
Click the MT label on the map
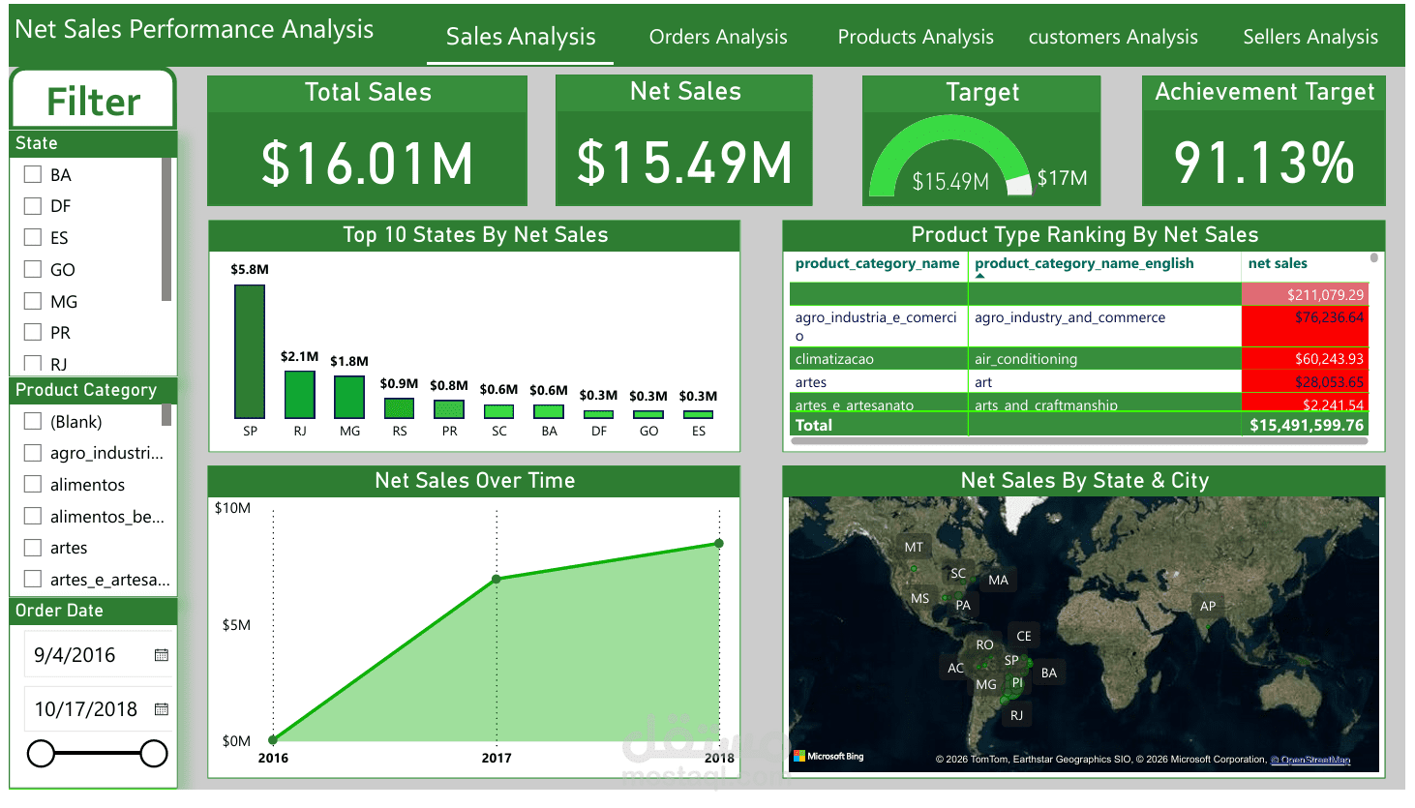coord(914,547)
